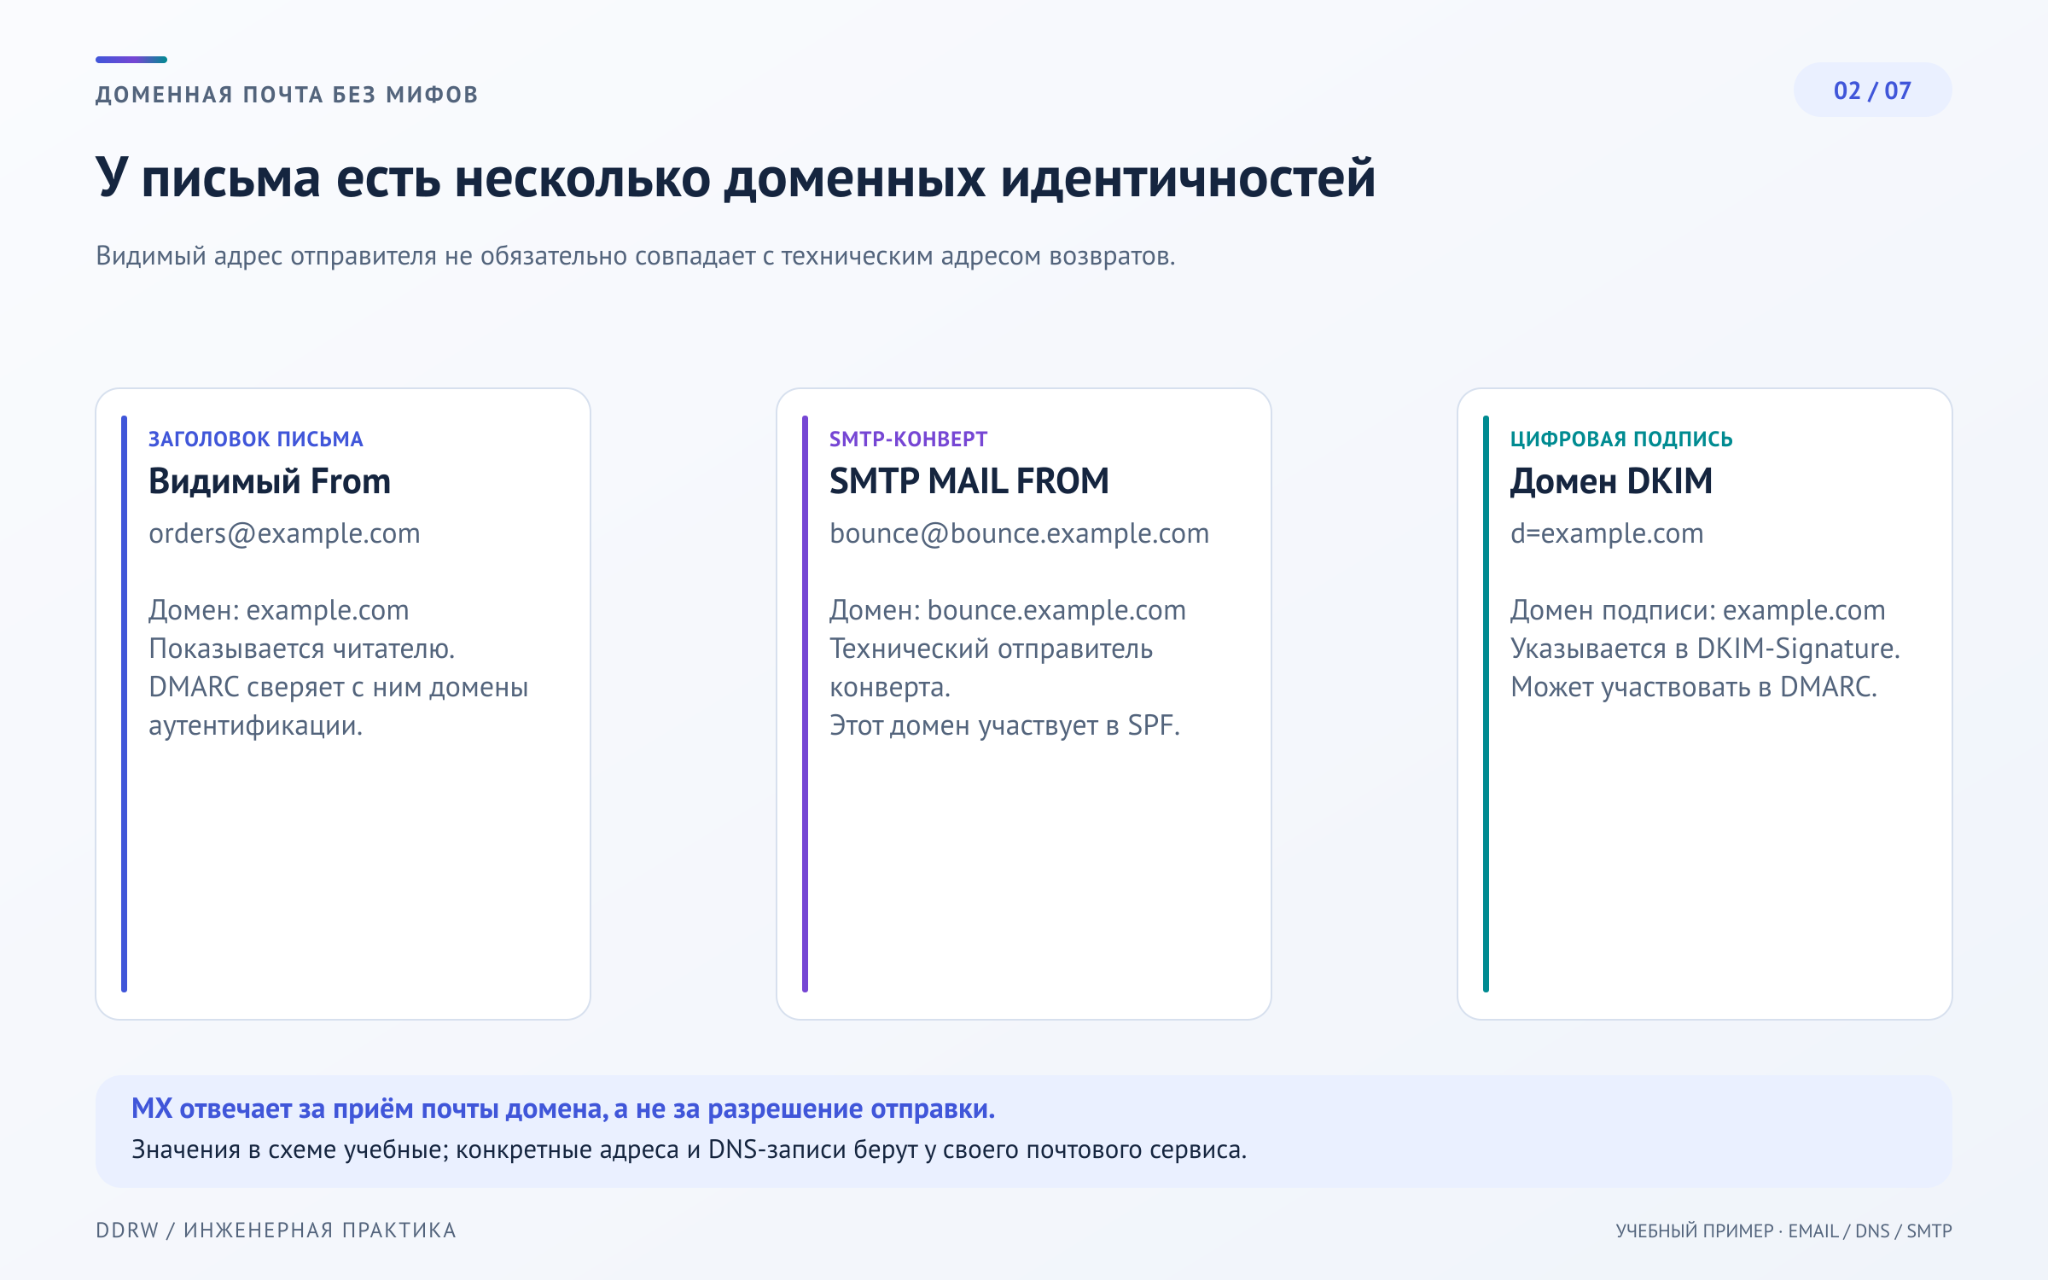Image resolution: width=2048 pixels, height=1280 pixels.
Task: Click the text Технический отправитель
Action: click(x=992, y=649)
